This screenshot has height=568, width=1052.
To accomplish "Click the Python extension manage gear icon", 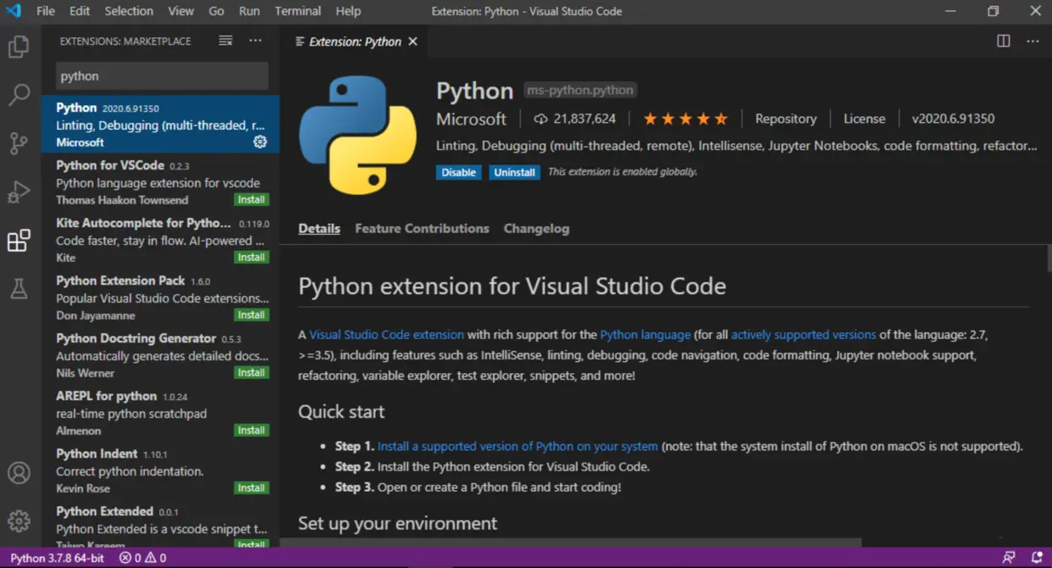I will [260, 142].
